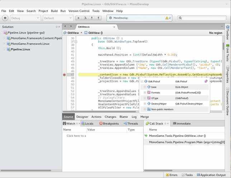Stop debugging with the stop button
The image size is (231, 178).
5,18
